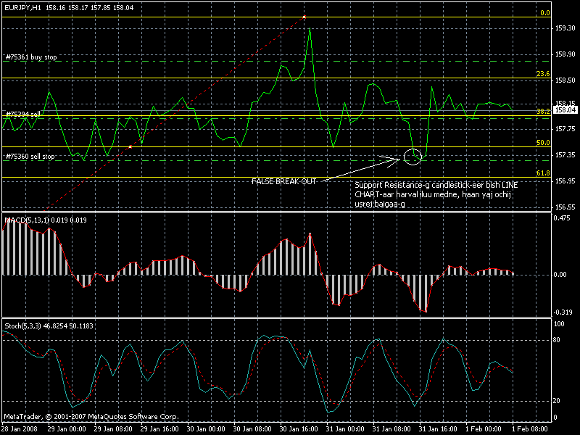
Task: Click the 159.30 price scale value
Action: [565, 28]
